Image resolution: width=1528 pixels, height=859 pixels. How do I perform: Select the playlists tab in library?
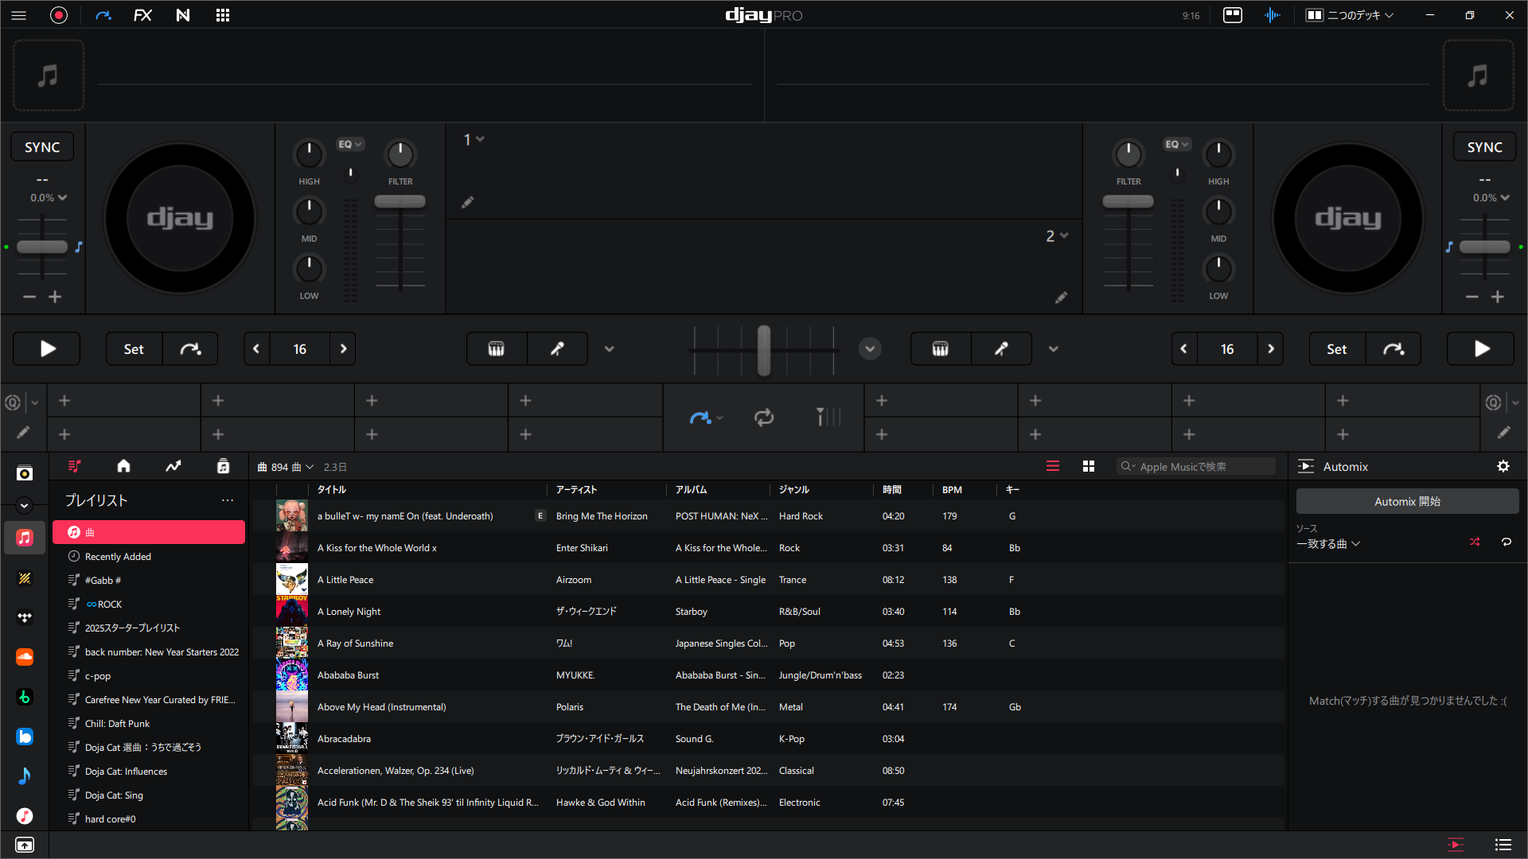pyautogui.click(x=75, y=466)
